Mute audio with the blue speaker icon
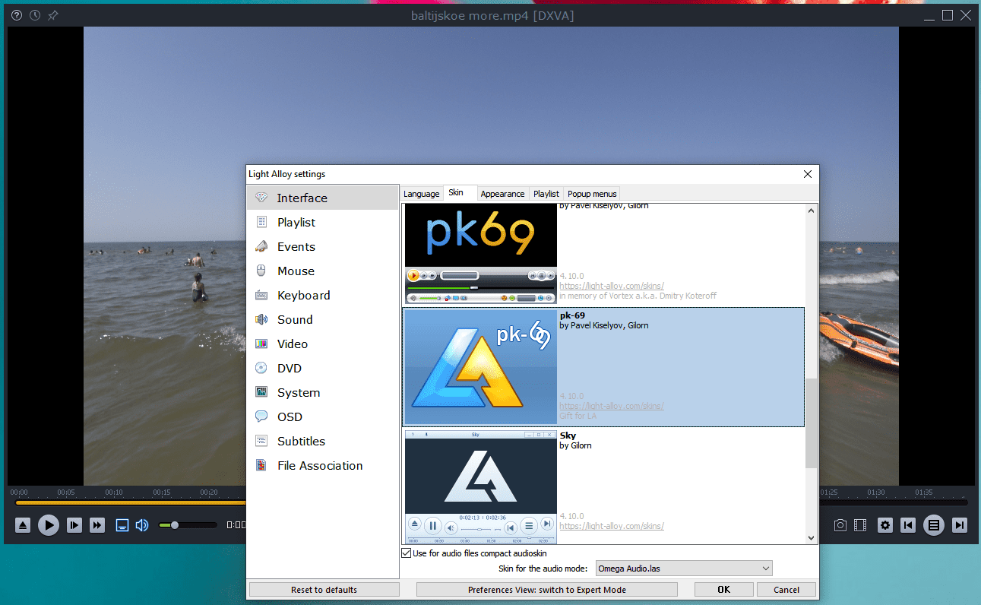Screen dimensions: 981x605 [x=142, y=525]
